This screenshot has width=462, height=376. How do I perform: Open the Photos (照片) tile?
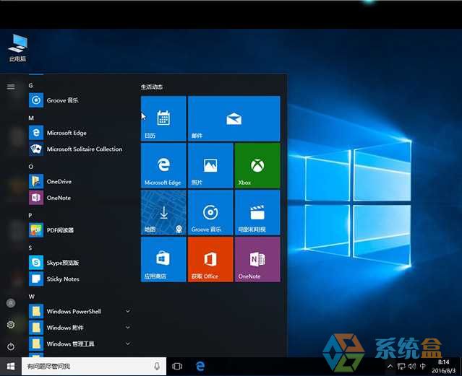210,165
